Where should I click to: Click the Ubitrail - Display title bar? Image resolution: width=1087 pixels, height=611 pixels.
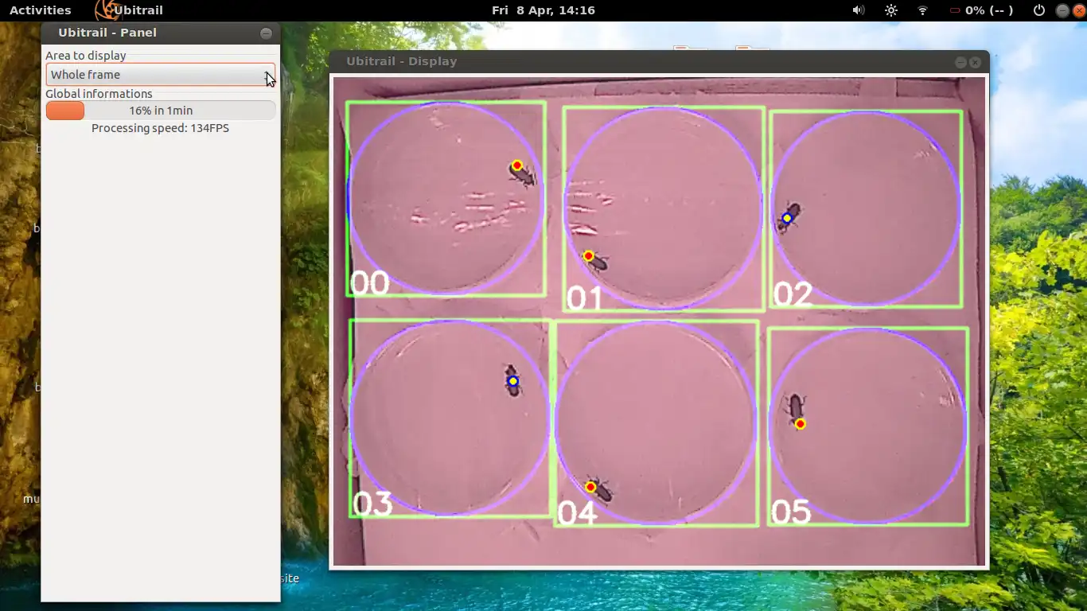coord(659,61)
